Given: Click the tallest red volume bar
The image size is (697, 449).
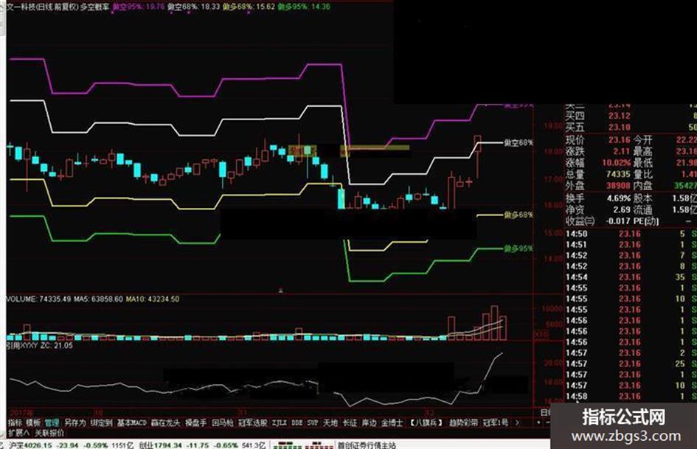Looking at the screenshot, I should (494, 323).
